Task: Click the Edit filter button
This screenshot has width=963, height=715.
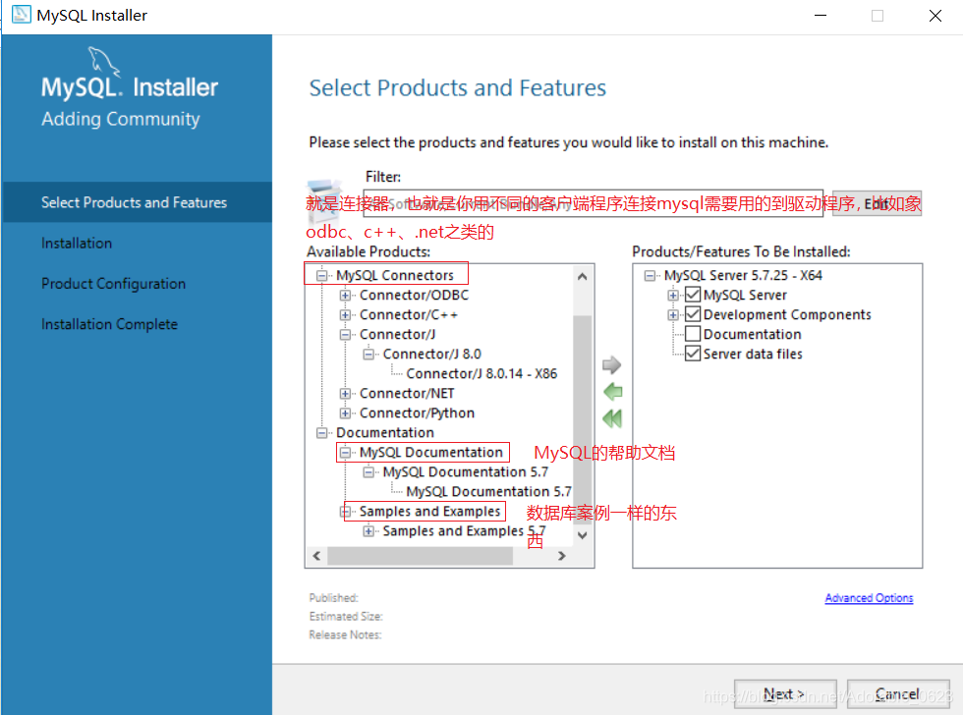Action: coord(877,203)
